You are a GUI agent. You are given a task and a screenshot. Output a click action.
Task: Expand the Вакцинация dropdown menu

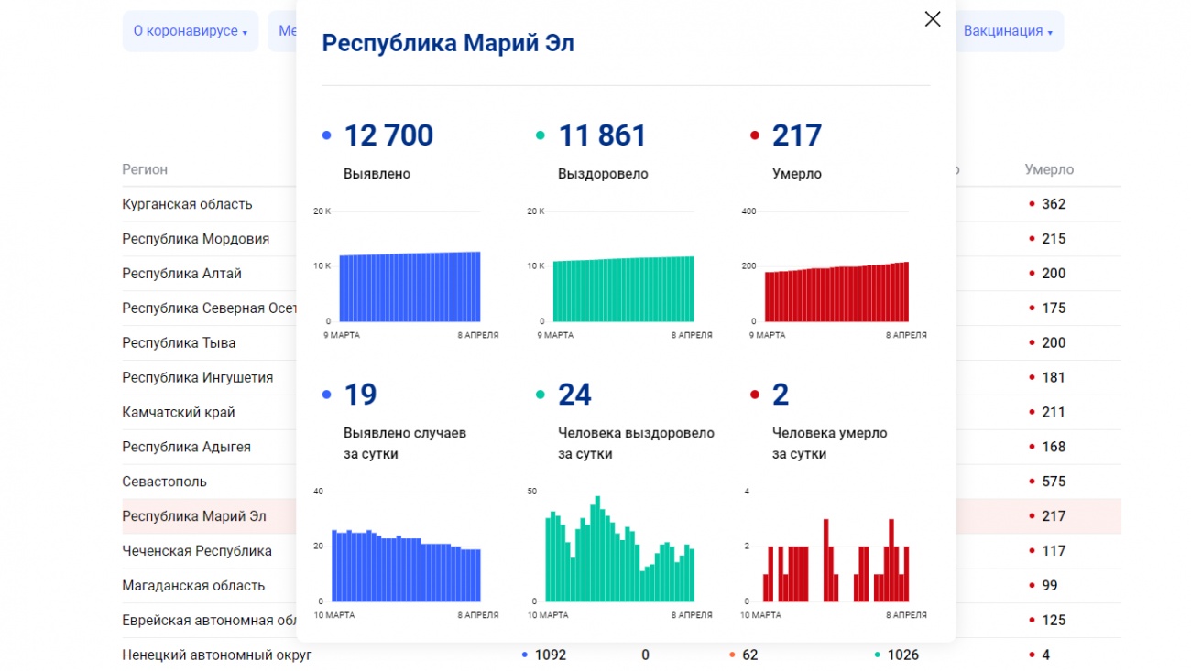pos(1007,31)
